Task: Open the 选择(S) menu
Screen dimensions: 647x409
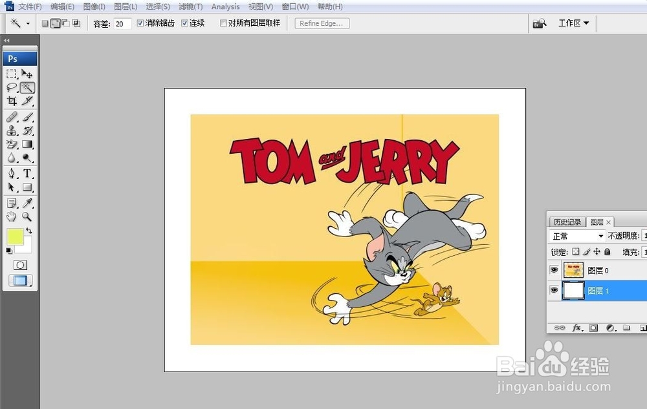Action: click(x=158, y=6)
